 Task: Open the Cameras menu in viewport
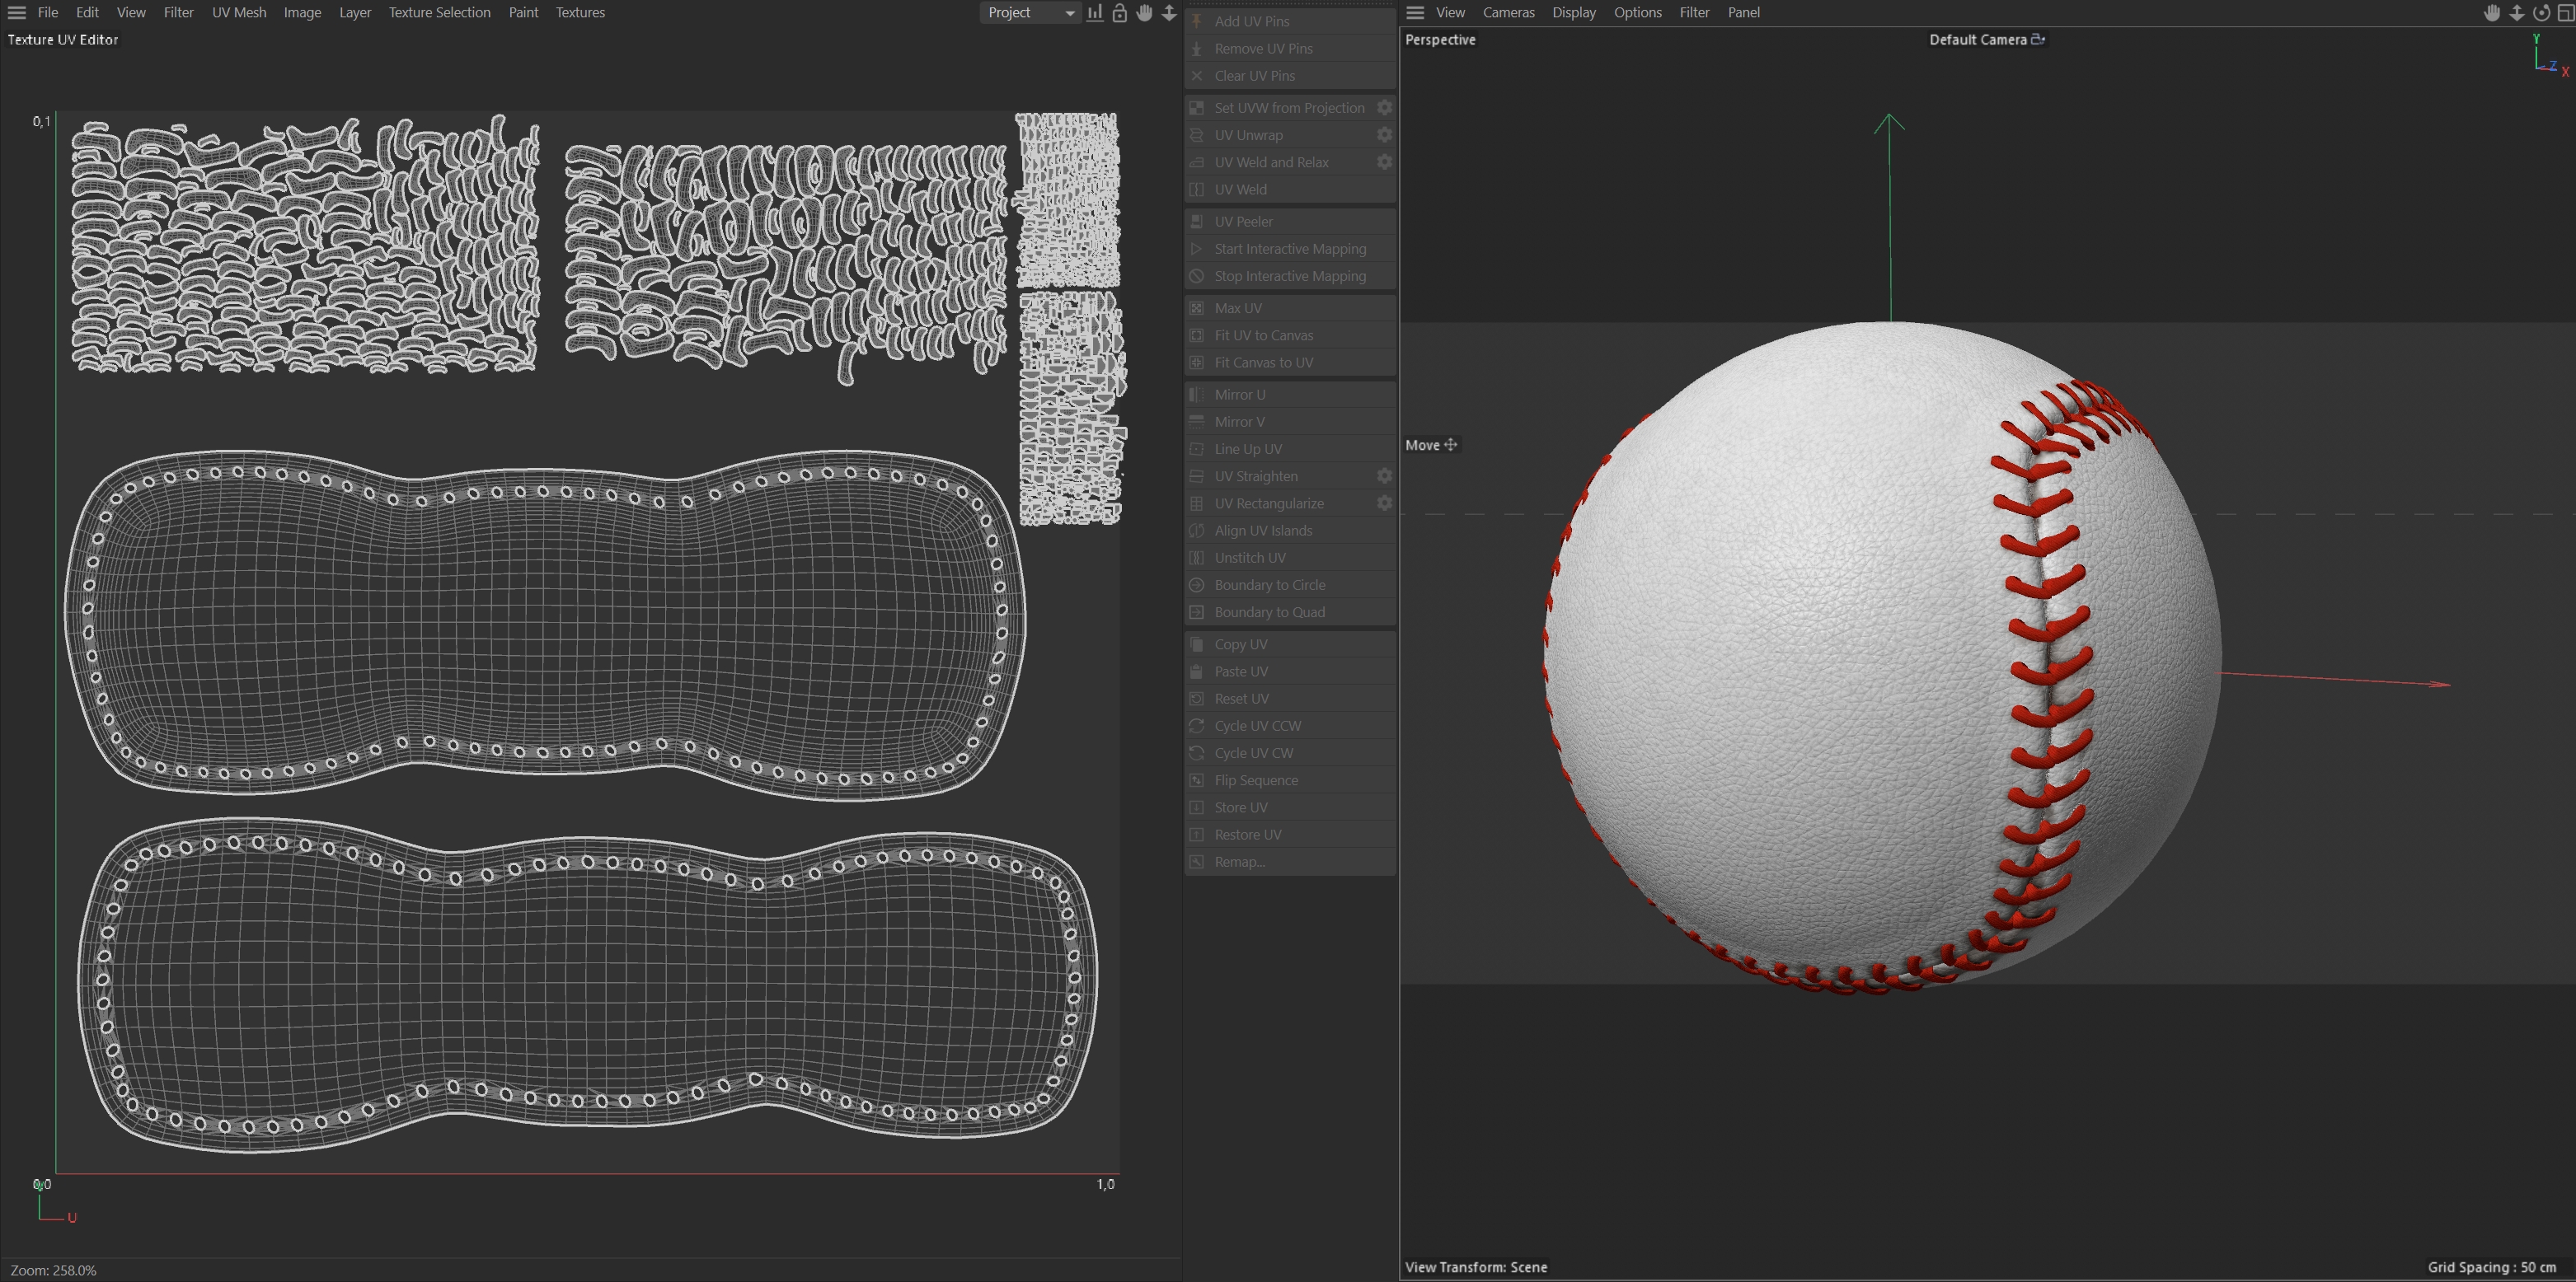(x=1508, y=13)
